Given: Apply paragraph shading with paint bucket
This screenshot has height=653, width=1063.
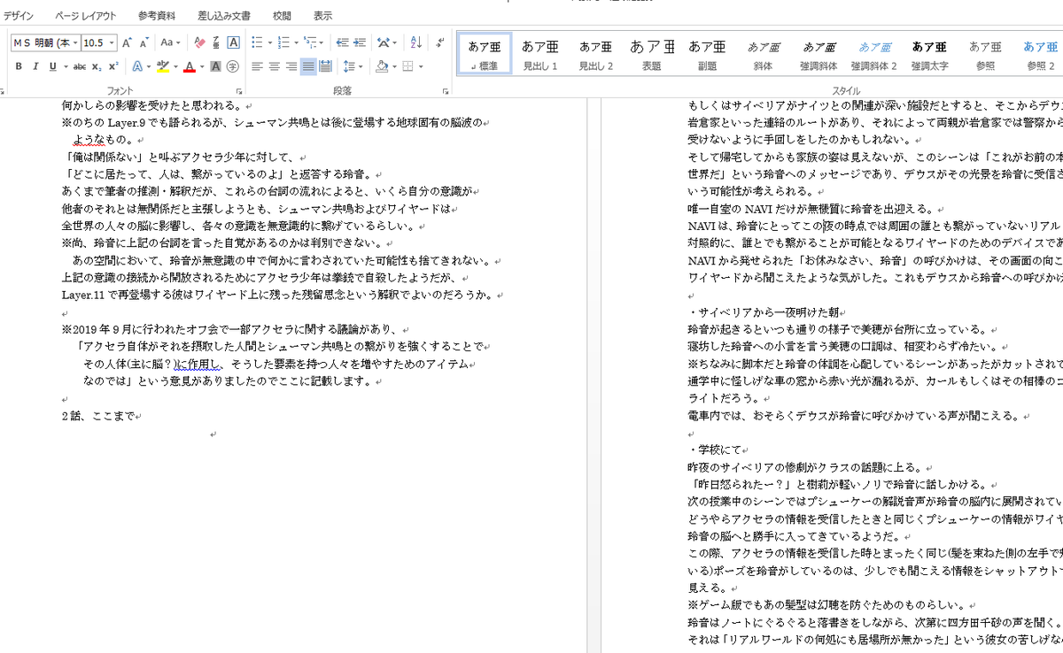Looking at the screenshot, I should point(382,66).
